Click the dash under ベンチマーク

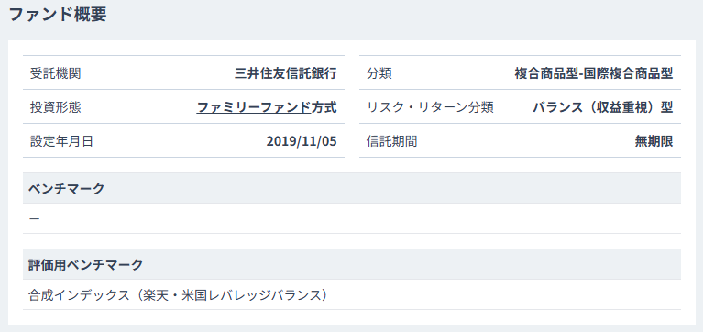pyautogui.click(x=35, y=218)
